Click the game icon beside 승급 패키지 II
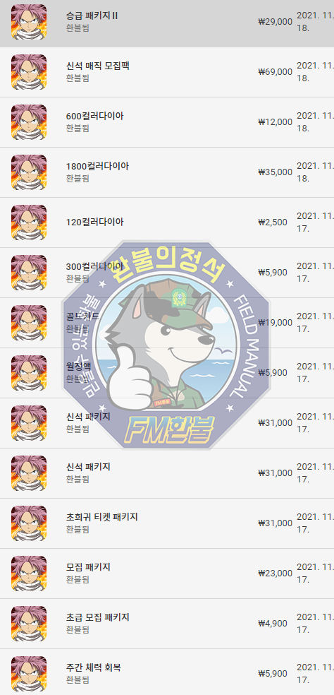The width and height of the screenshot is (334, 695). (x=29, y=22)
